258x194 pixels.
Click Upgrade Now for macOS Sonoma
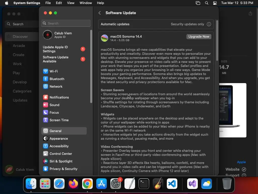pos(199,37)
